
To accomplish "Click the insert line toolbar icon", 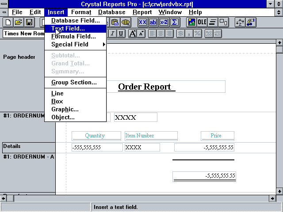I will pos(213,23).
